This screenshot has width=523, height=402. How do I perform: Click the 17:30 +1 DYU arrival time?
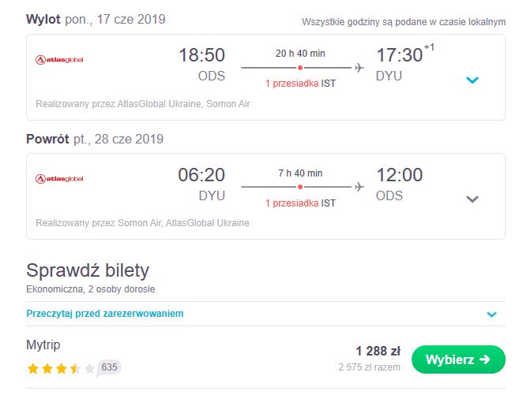tap(405, 63)
